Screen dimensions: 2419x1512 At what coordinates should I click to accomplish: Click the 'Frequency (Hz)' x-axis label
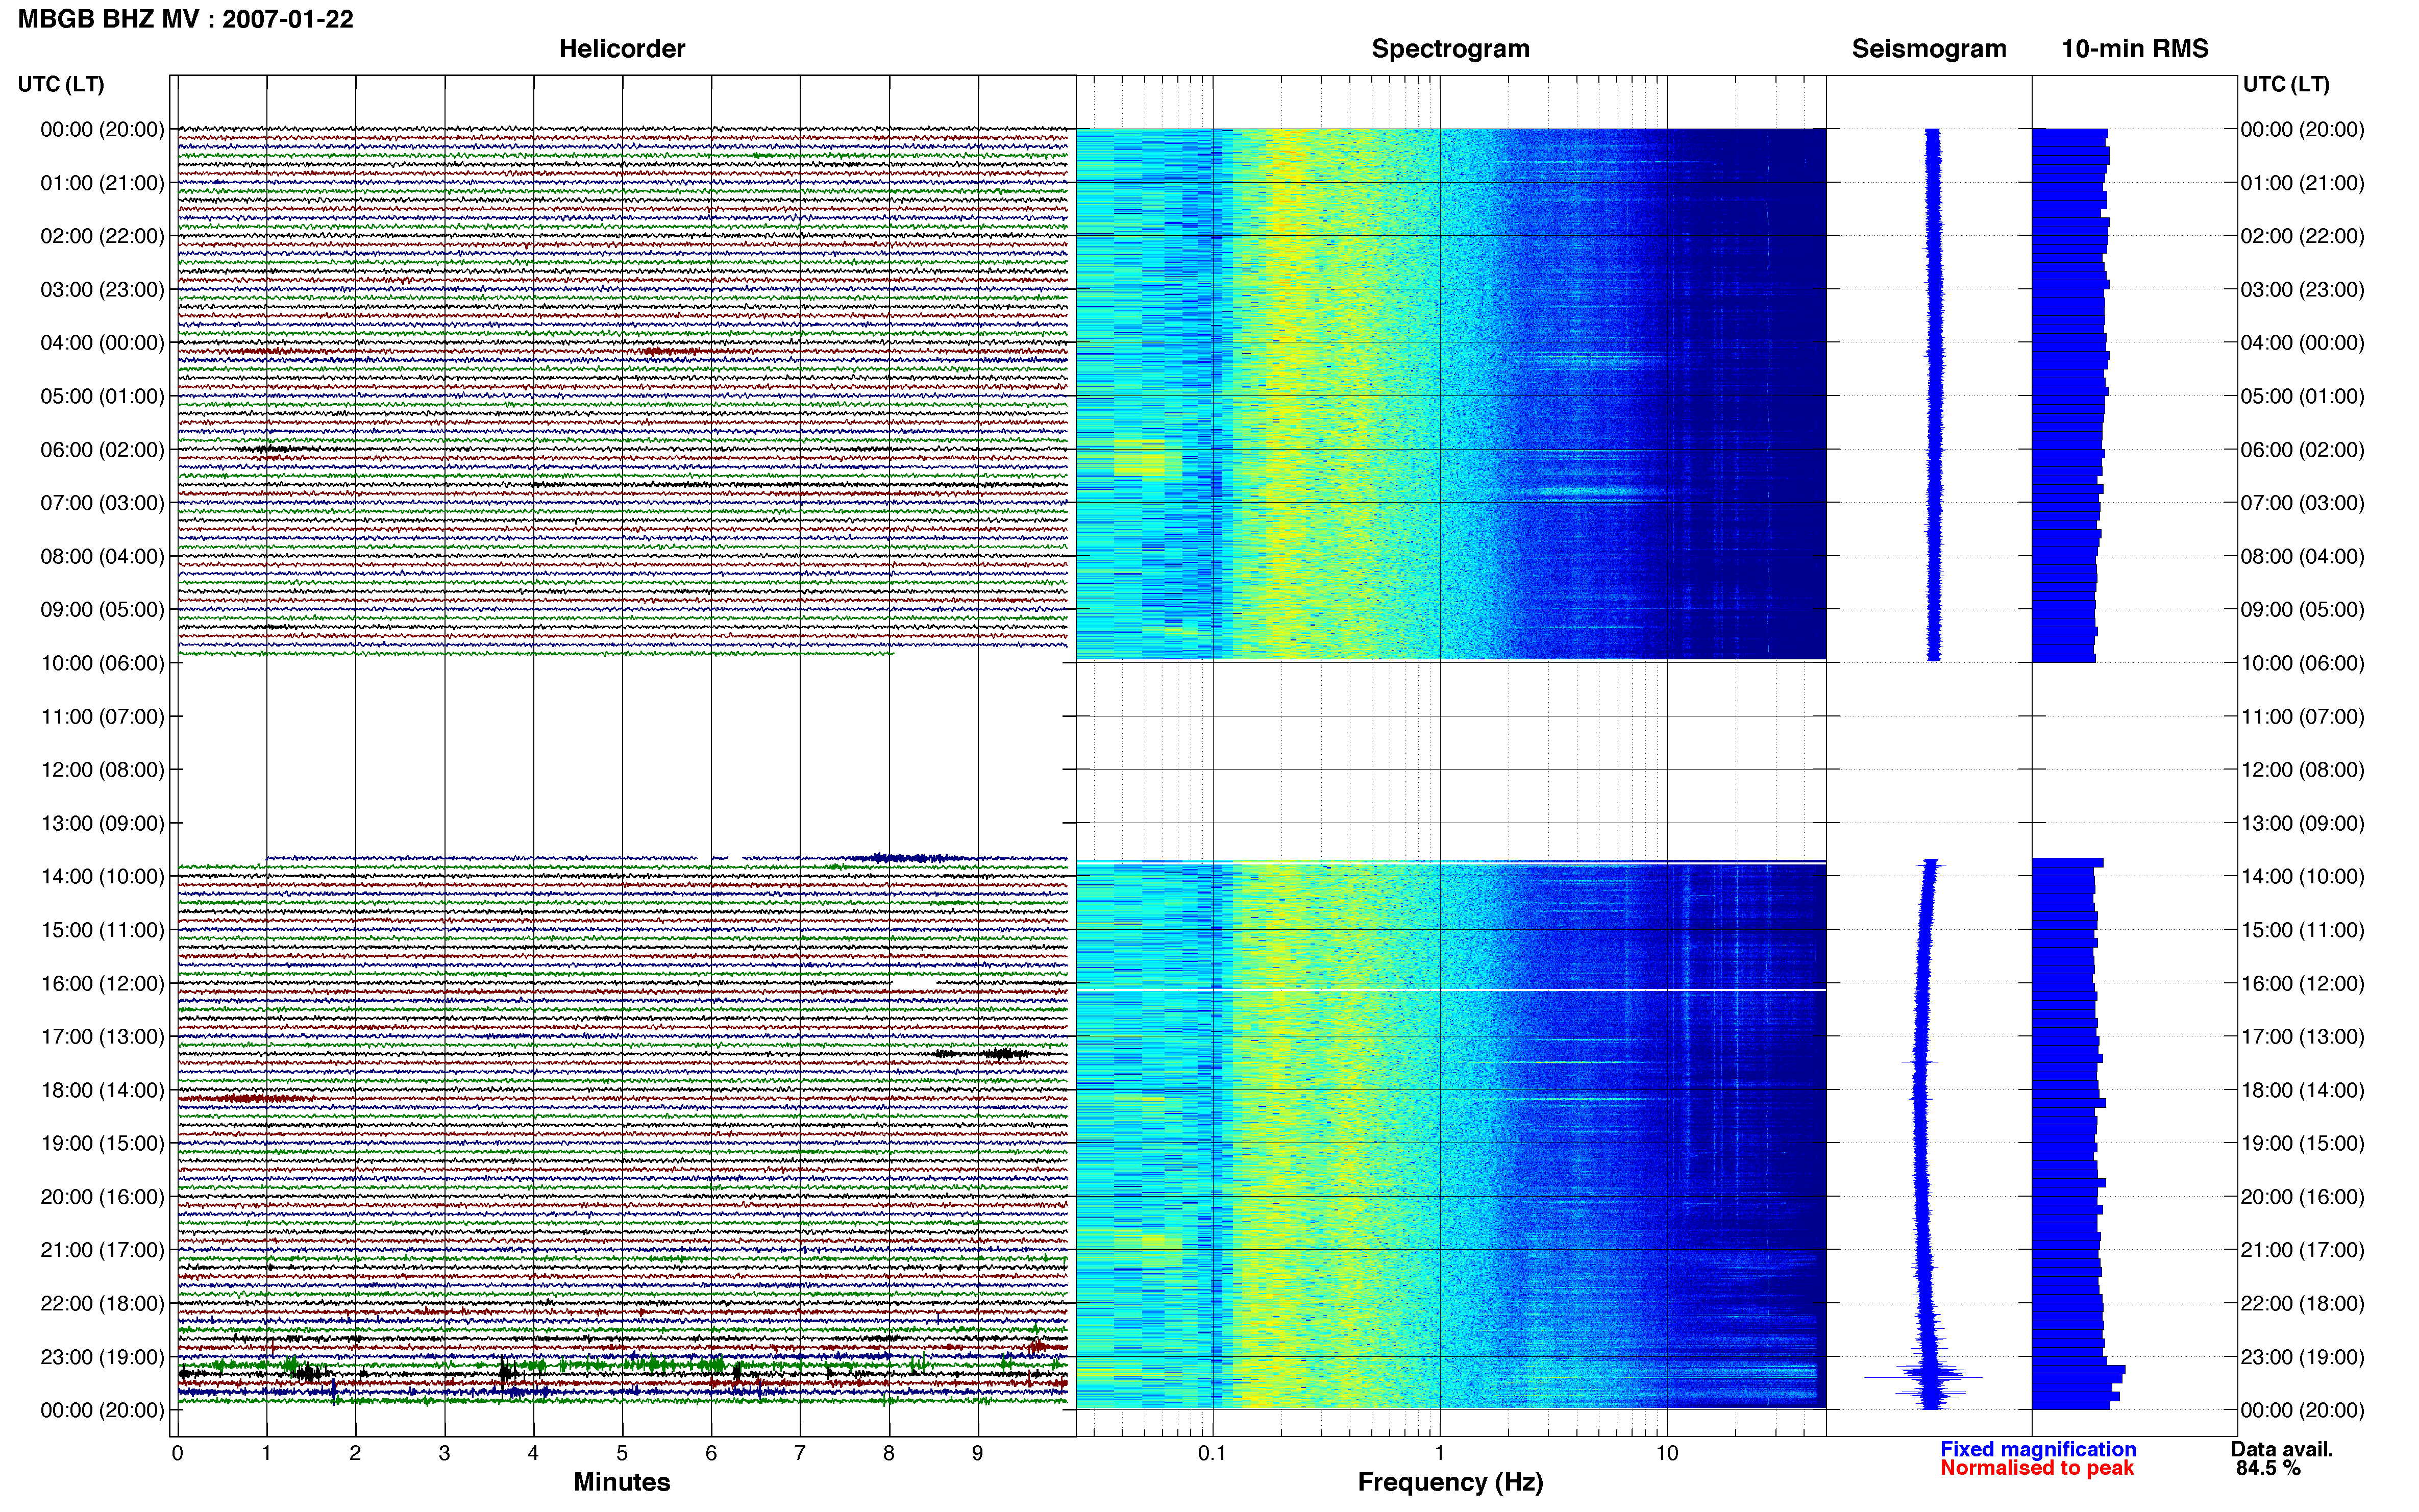coord(1450,1482)
